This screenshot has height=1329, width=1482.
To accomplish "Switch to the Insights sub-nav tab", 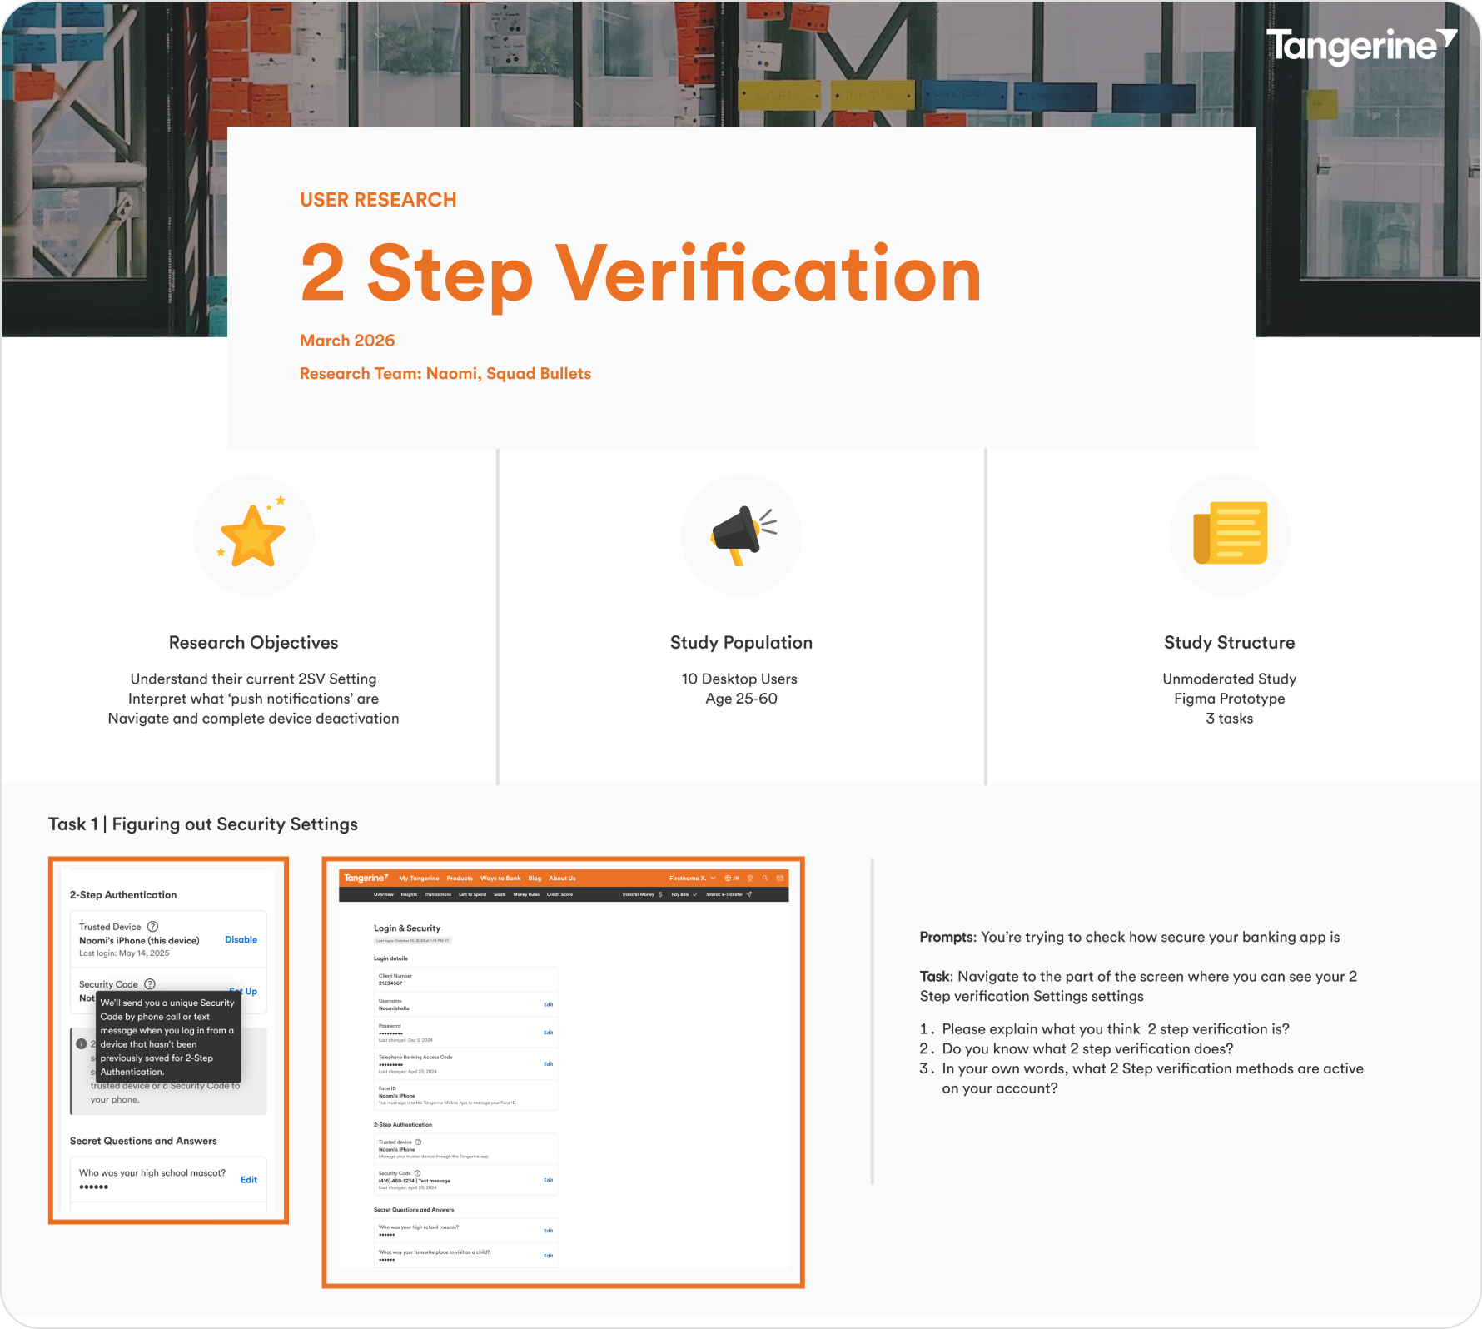I will coord(409,894).
